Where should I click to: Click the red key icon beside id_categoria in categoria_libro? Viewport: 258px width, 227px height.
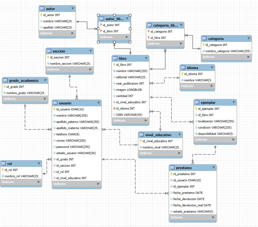149,32
